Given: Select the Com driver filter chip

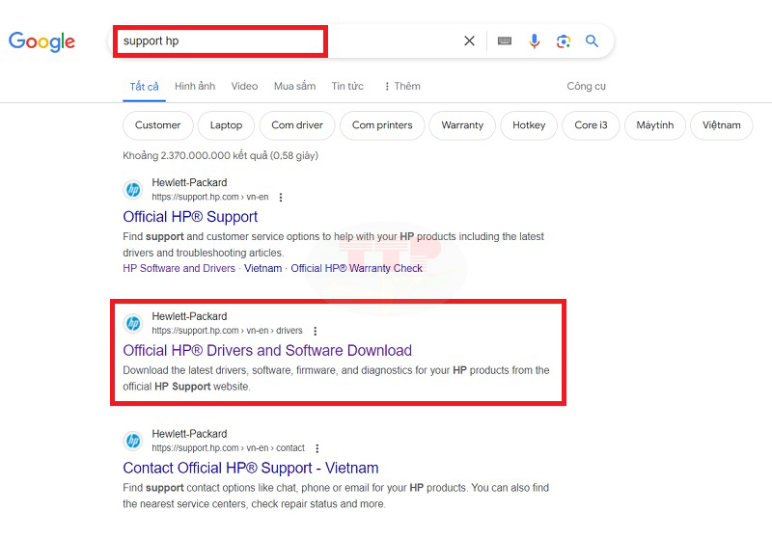Looking at the screenshot, I should (297, 125).
